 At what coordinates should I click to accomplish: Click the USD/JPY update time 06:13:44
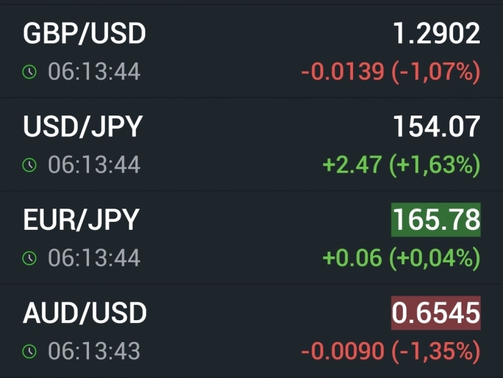pos(94,165)
